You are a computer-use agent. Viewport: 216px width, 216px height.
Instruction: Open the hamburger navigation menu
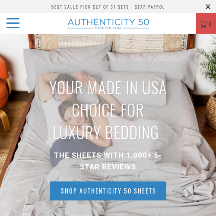point(13,23)
